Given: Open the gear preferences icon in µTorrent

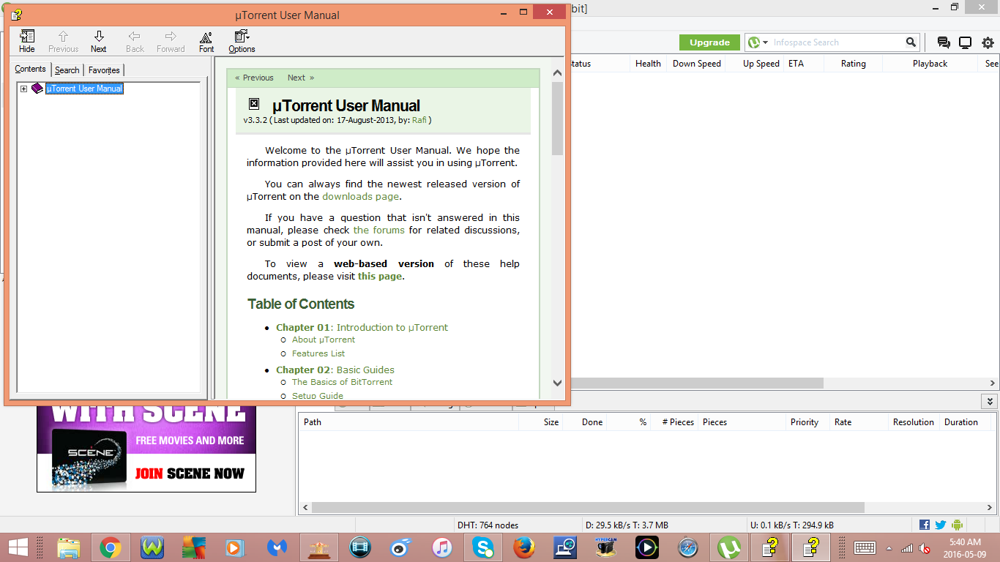Looking at the screenshot, I should click(988, 42).
